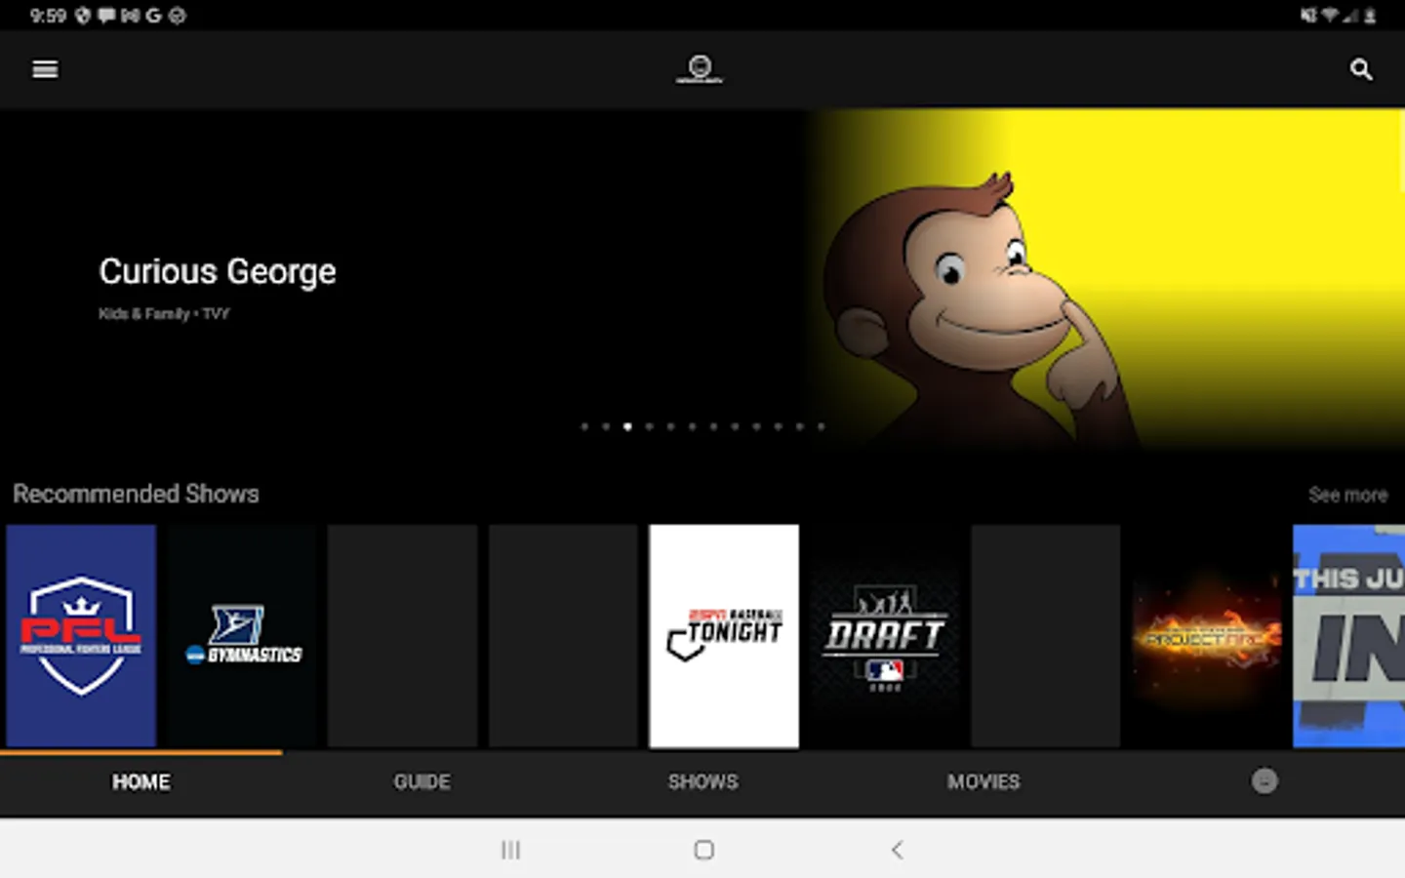Open the This Just In show thumbnail
This screenshot has height=878, width=1405.
(1348, 636)
